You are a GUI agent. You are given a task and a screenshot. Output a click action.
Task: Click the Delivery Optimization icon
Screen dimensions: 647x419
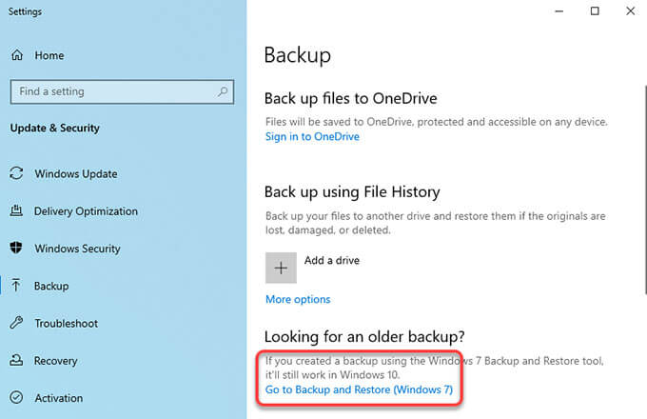pyautogui.click(x=16, y=211)
